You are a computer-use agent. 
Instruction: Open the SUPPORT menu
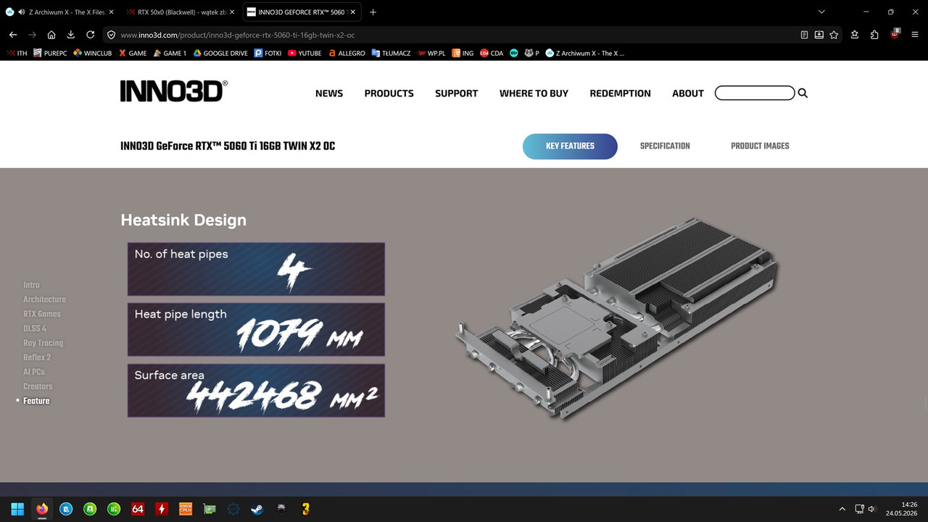[x=457, y=93]
